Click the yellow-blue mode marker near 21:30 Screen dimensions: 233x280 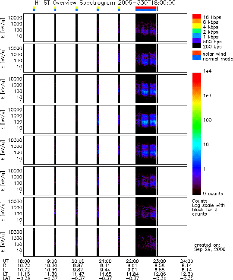coord(119,9)
